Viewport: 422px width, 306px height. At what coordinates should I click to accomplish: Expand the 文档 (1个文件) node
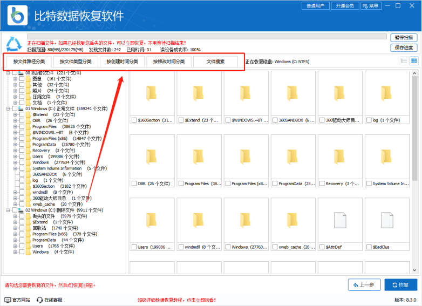[15, 103]
